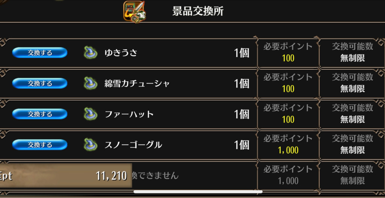Viewport: 385px width, 198px height.
Task: Click the greyed-out 換できません row text
Action: [x=155, y=176]
